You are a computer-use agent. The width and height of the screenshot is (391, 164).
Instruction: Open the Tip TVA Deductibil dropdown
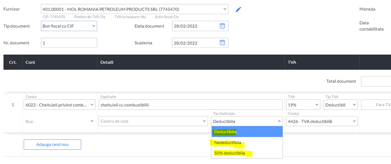click(340, 105)
